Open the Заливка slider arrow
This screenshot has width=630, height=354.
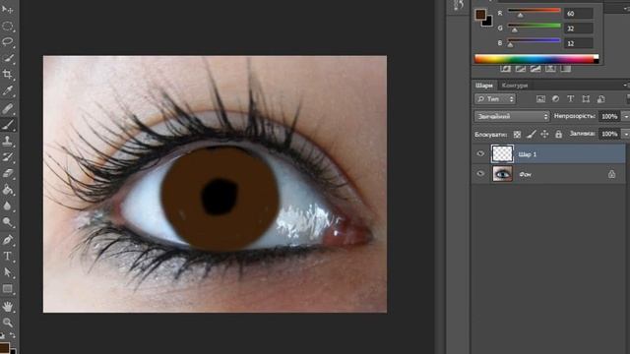click(x=626, y=134)
